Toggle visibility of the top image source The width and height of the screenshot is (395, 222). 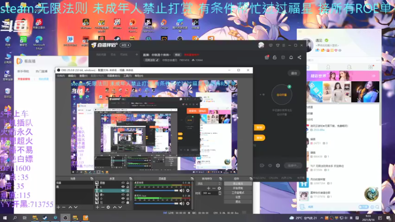(x=123, y=183)
